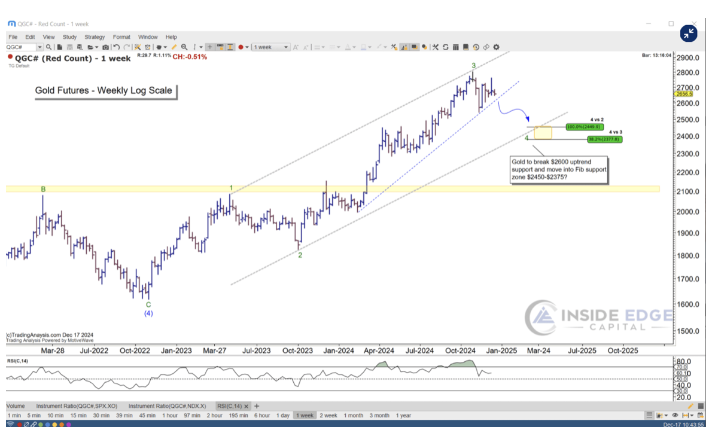This screenshot has width=712, height=433.
Task: Switch bar size to 1 day
Action: 283,415
